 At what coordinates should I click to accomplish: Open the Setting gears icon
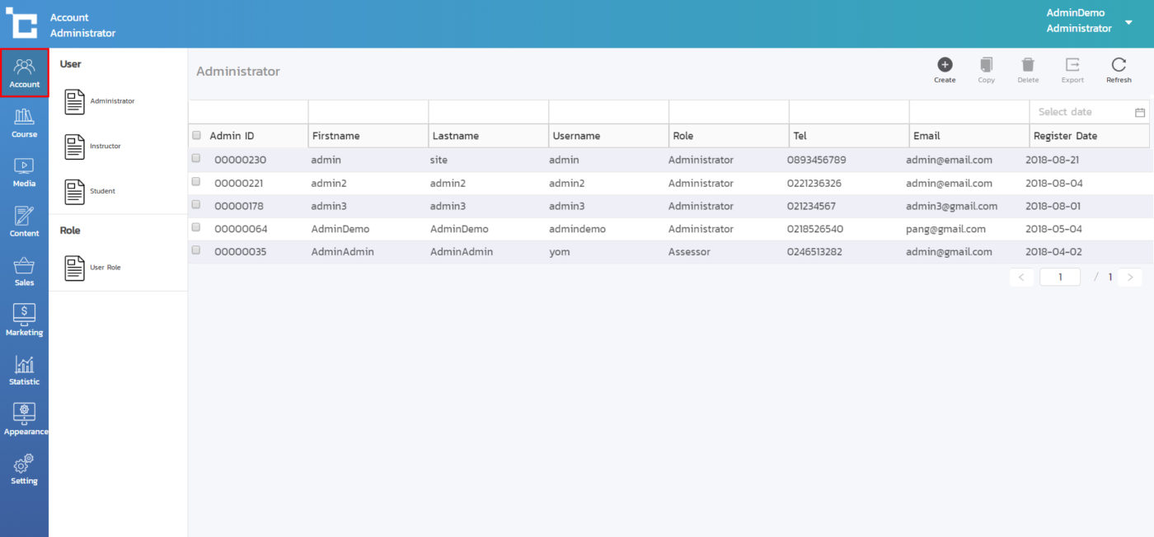24,464
